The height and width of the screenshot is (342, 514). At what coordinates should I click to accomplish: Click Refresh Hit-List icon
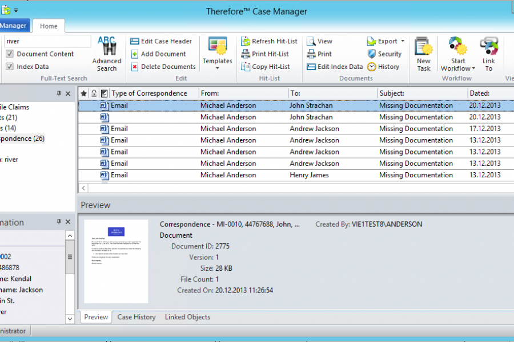pos(245,41)
